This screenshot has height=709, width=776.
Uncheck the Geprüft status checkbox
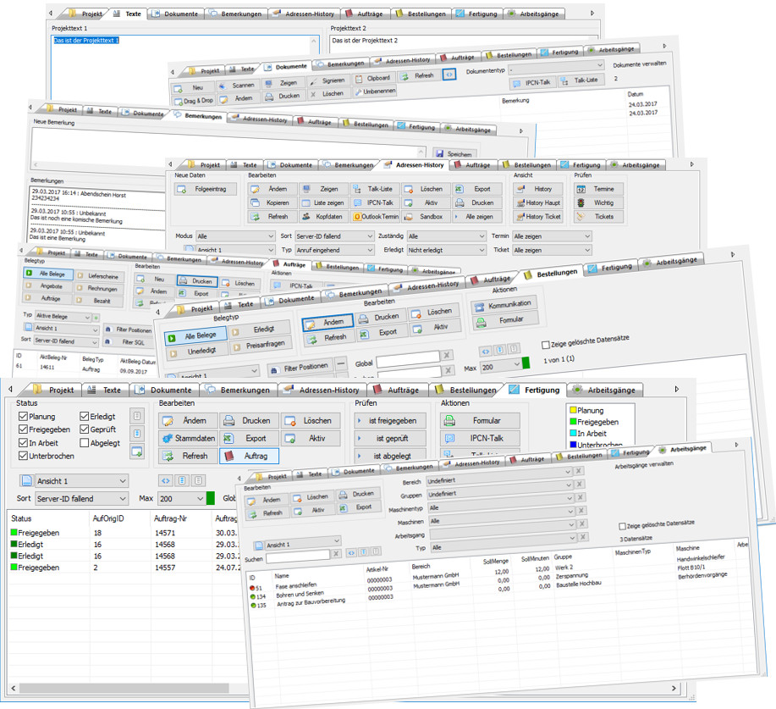[84, 429]
